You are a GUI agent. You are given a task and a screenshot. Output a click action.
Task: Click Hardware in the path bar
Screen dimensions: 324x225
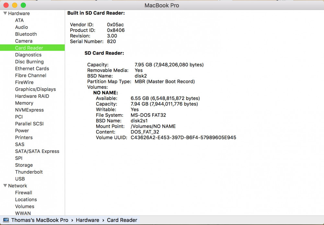(x=87, y=220)
